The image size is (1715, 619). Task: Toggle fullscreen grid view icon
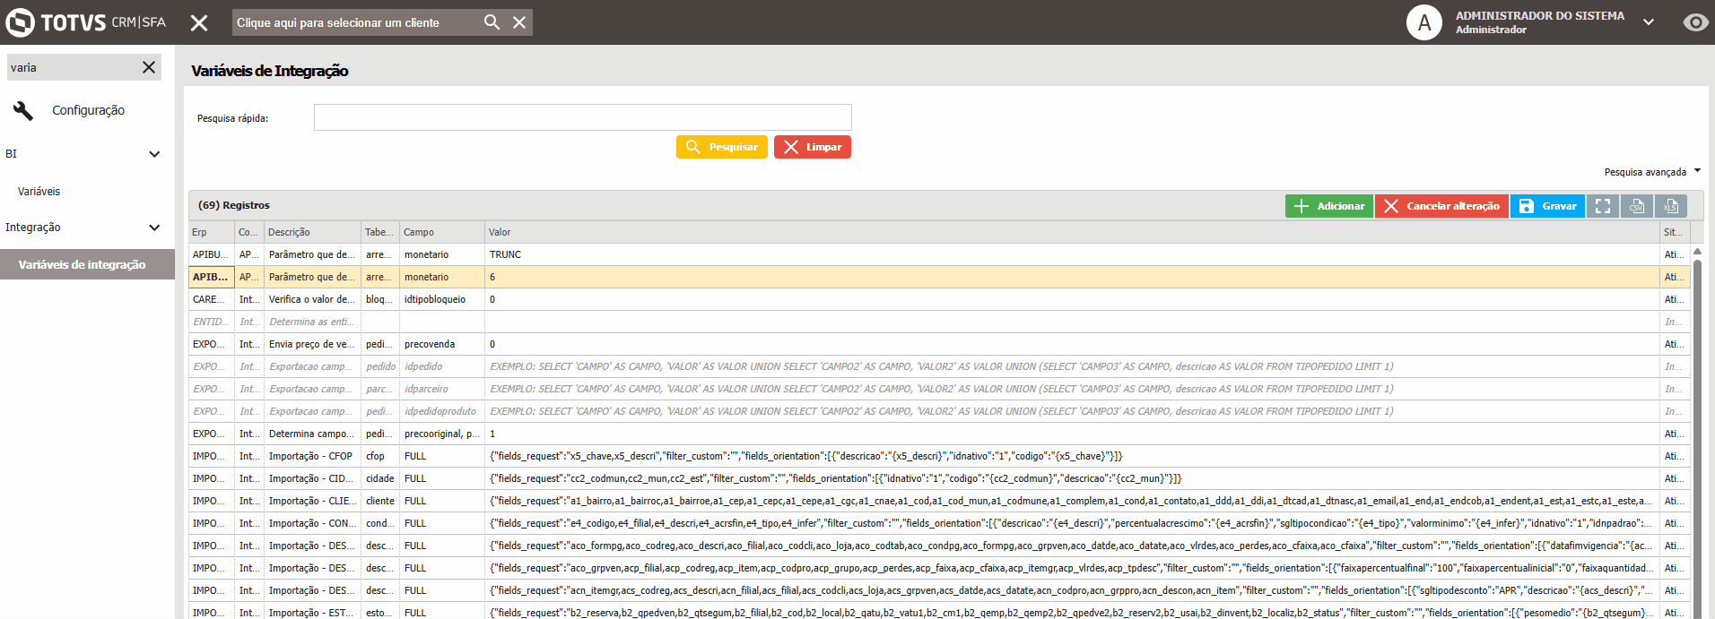click(x=1603, y=206)
